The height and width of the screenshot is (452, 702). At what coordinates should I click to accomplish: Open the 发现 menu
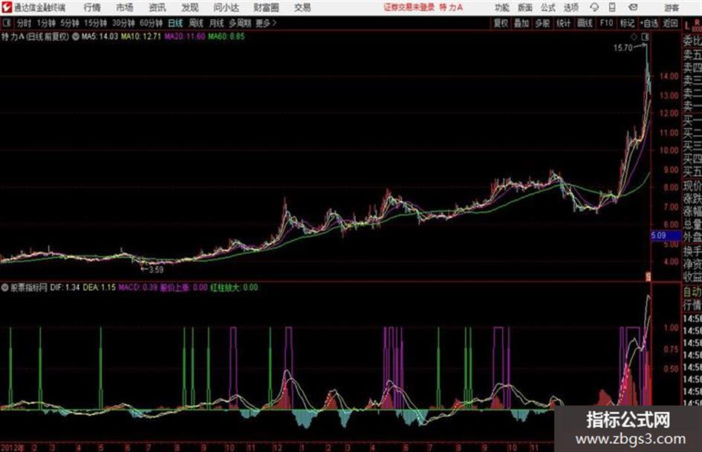point(190,7)
